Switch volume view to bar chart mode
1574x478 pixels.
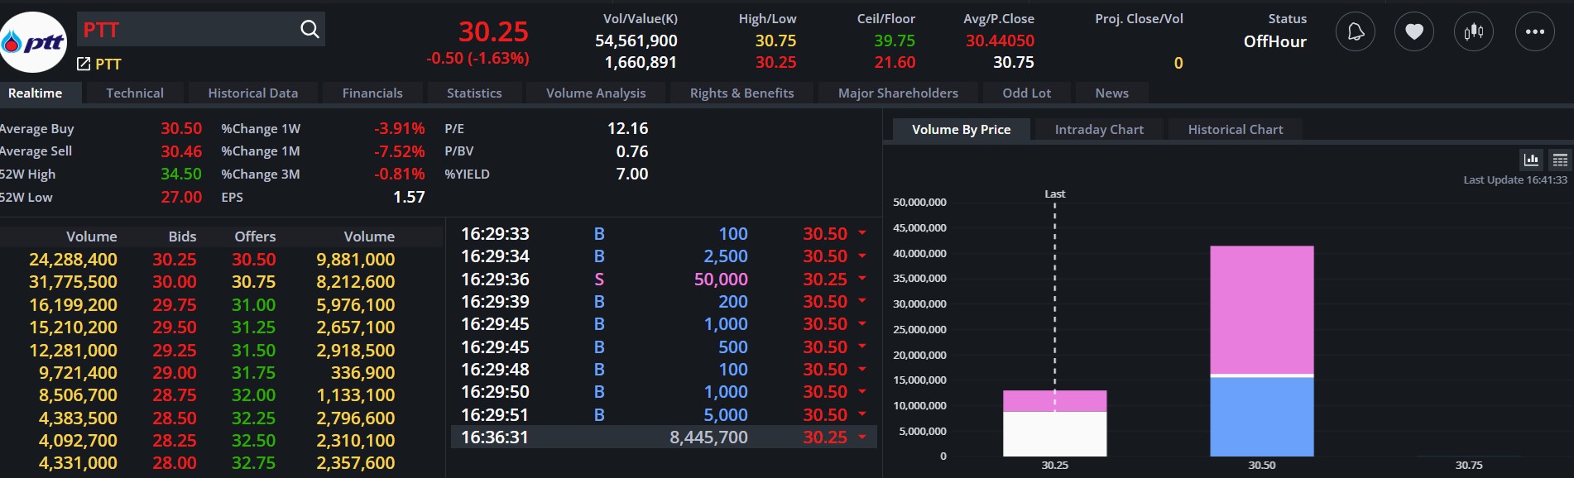[1532, 160]
